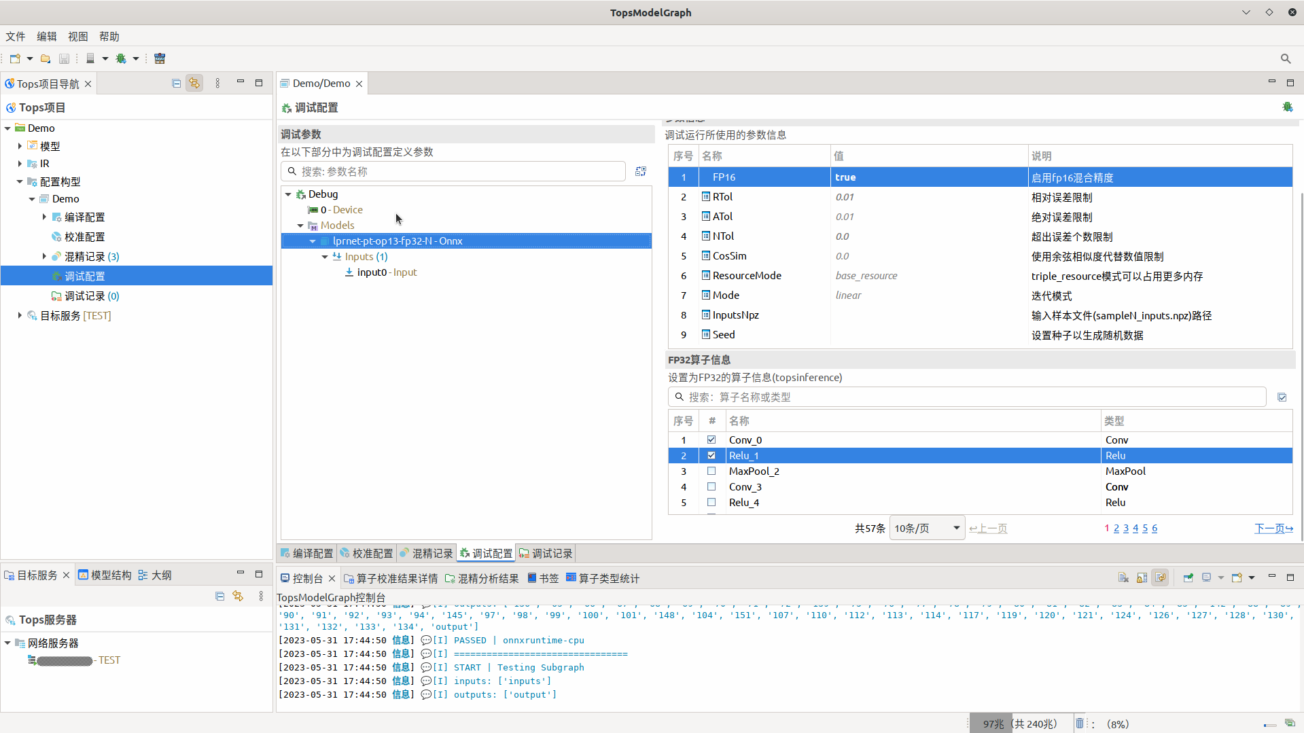Click the calendar-style icon in main toolbar
This screenshot has width=1304, height=733.
(x=160, y=58)
